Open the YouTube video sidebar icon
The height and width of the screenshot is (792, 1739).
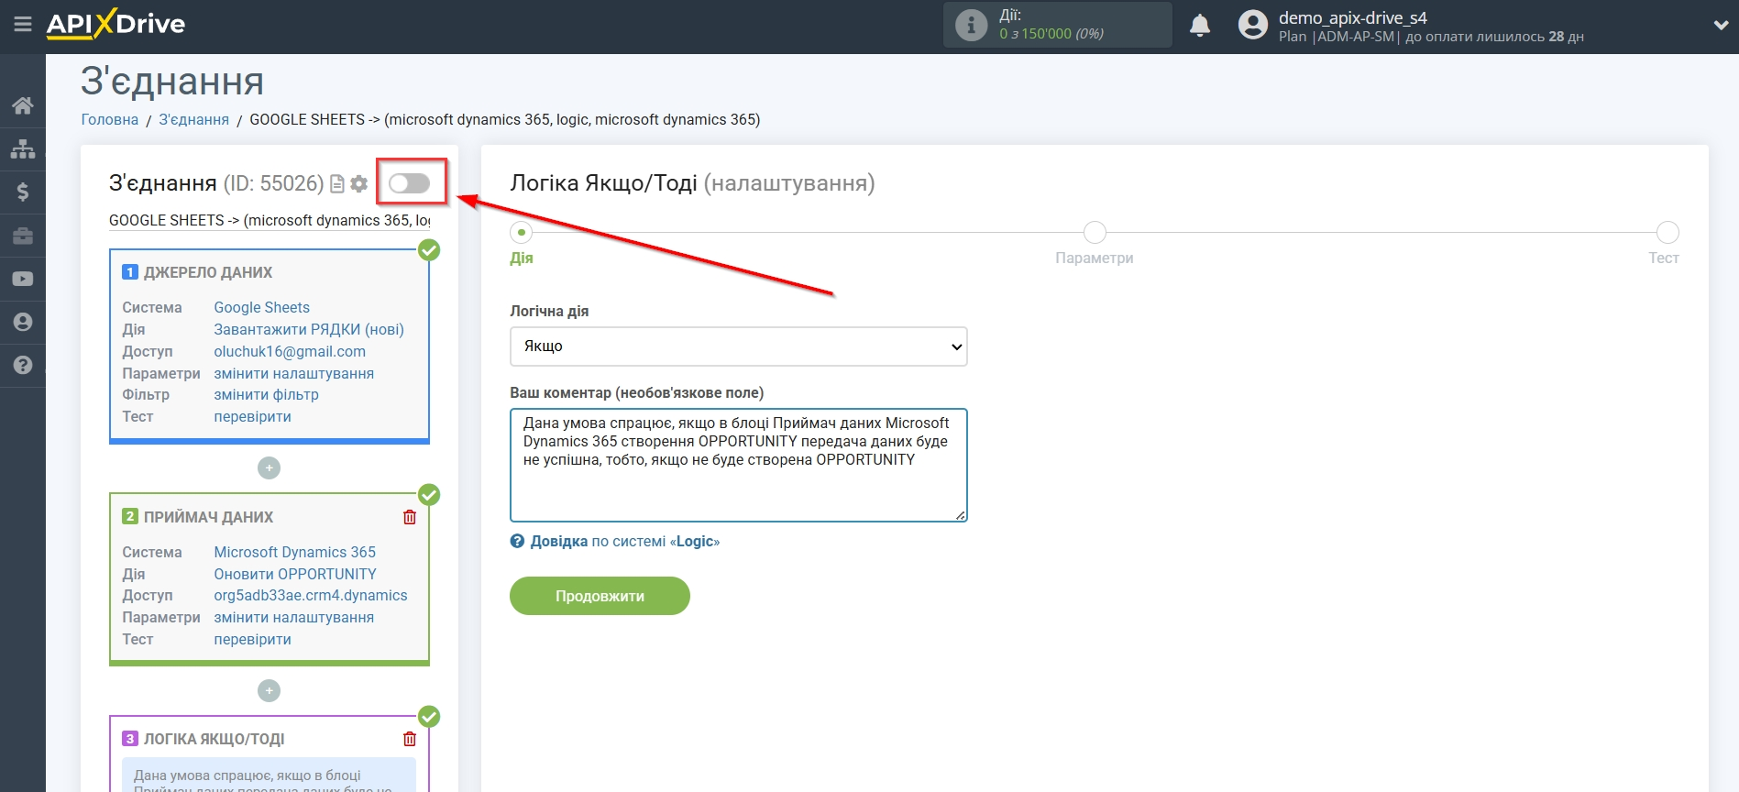tap(23, 279)
